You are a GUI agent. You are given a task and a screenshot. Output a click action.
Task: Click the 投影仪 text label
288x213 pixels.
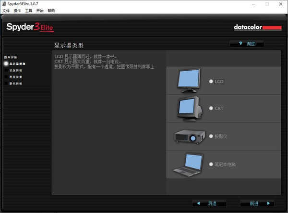click(x=221, y=136)
